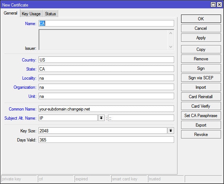The width and height of the screenshot is (224, 184).
Task: Click the Revoke button
Action: 201,135
